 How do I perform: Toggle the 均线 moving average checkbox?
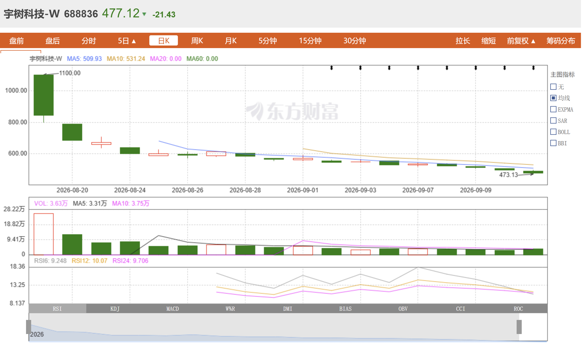click(553, 98)
